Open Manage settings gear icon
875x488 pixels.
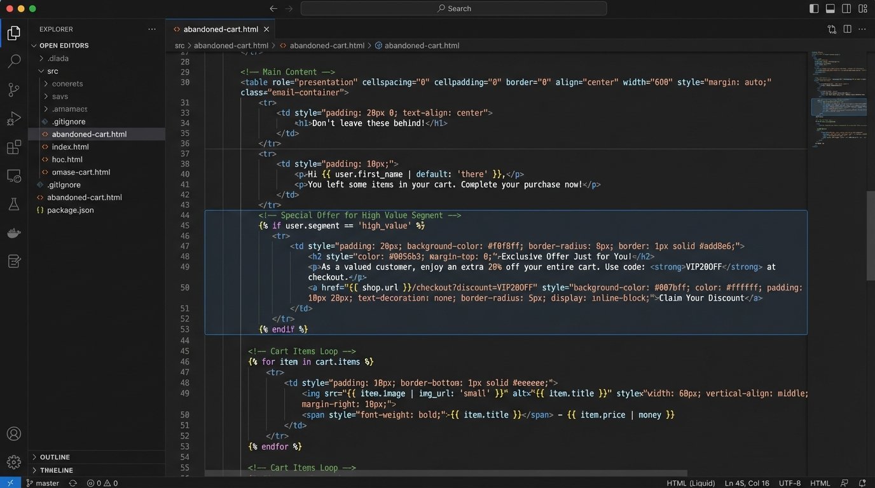(x=13, y=462)
